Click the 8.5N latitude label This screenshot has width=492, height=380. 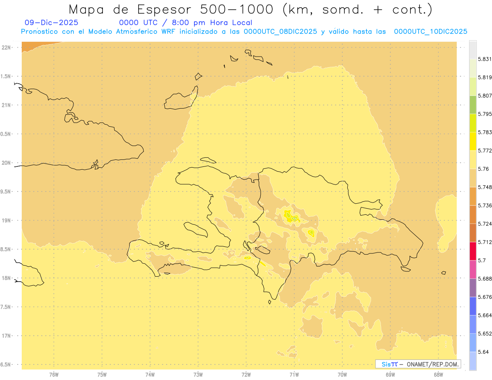(6, 249)
